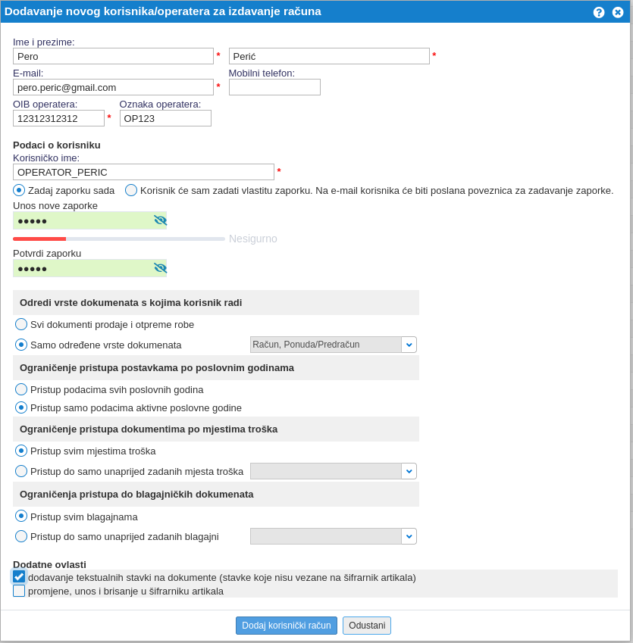Open the document types dropdown
633x643 pixels.
[409, 345]
